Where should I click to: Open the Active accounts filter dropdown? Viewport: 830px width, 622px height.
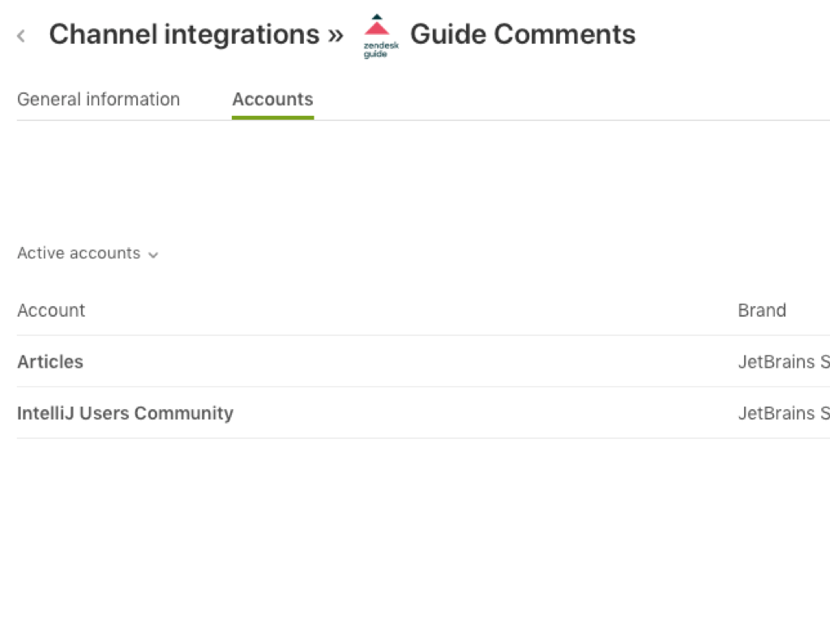coord(79,253)
